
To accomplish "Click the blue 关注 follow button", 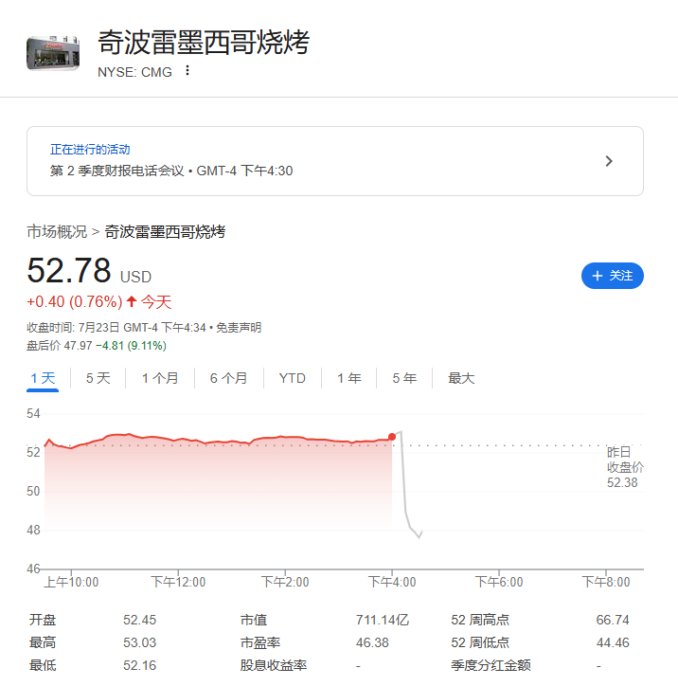I will point(612,276).
